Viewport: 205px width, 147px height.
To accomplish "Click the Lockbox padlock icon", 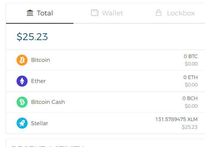I will pyautogui.click(x=159, y=13).
